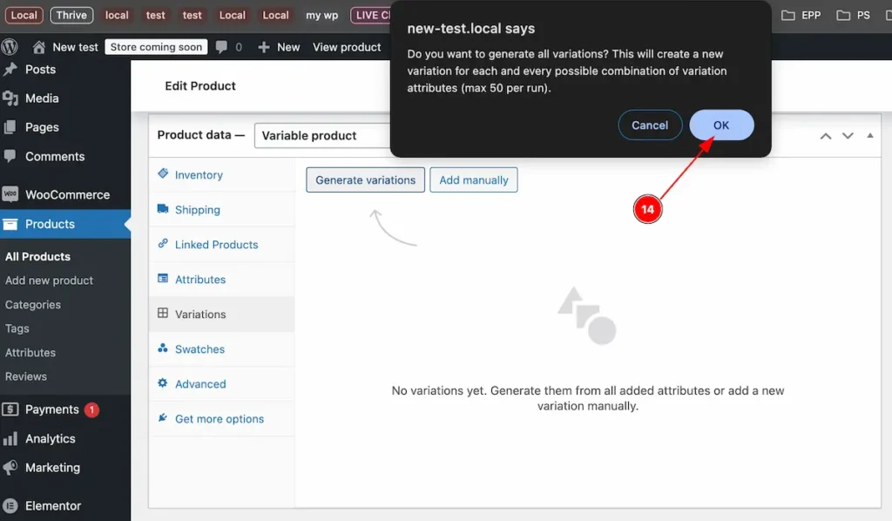Click View product in admin bar
The height and width of the screenshot is (521, 892).
[x=347, y=47]
